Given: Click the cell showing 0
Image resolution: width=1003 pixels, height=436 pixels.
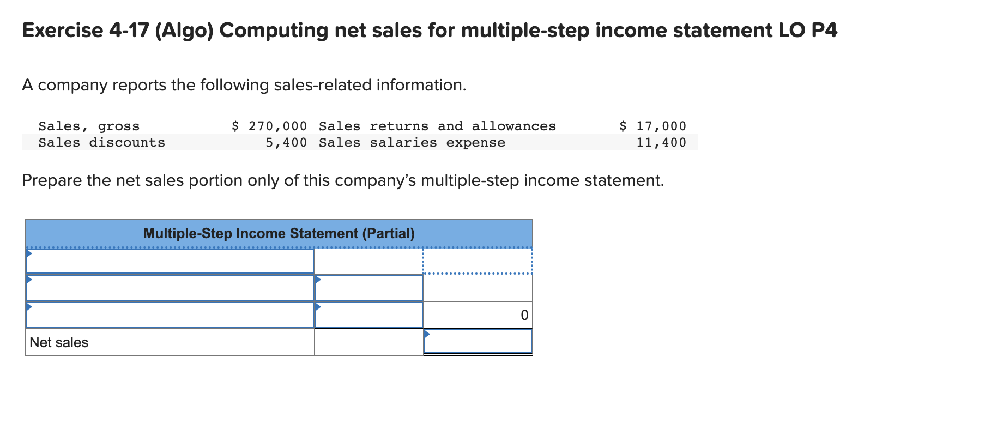Looking at the screenshot, I should coord(523,315).
